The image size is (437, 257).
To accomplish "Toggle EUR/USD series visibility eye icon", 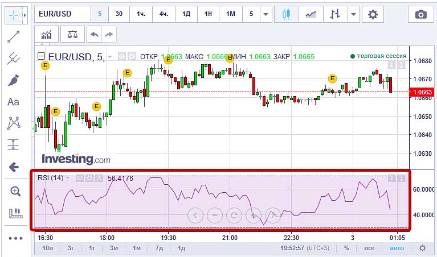I will tap(122, 56).
